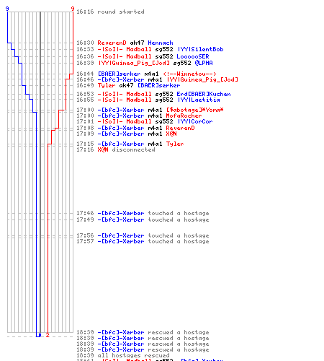Image resolution: width=324 pixels, height=361 pixels.
Task: Click the 17:46 touched a hostage entry
Action: (x=143, y=213)
